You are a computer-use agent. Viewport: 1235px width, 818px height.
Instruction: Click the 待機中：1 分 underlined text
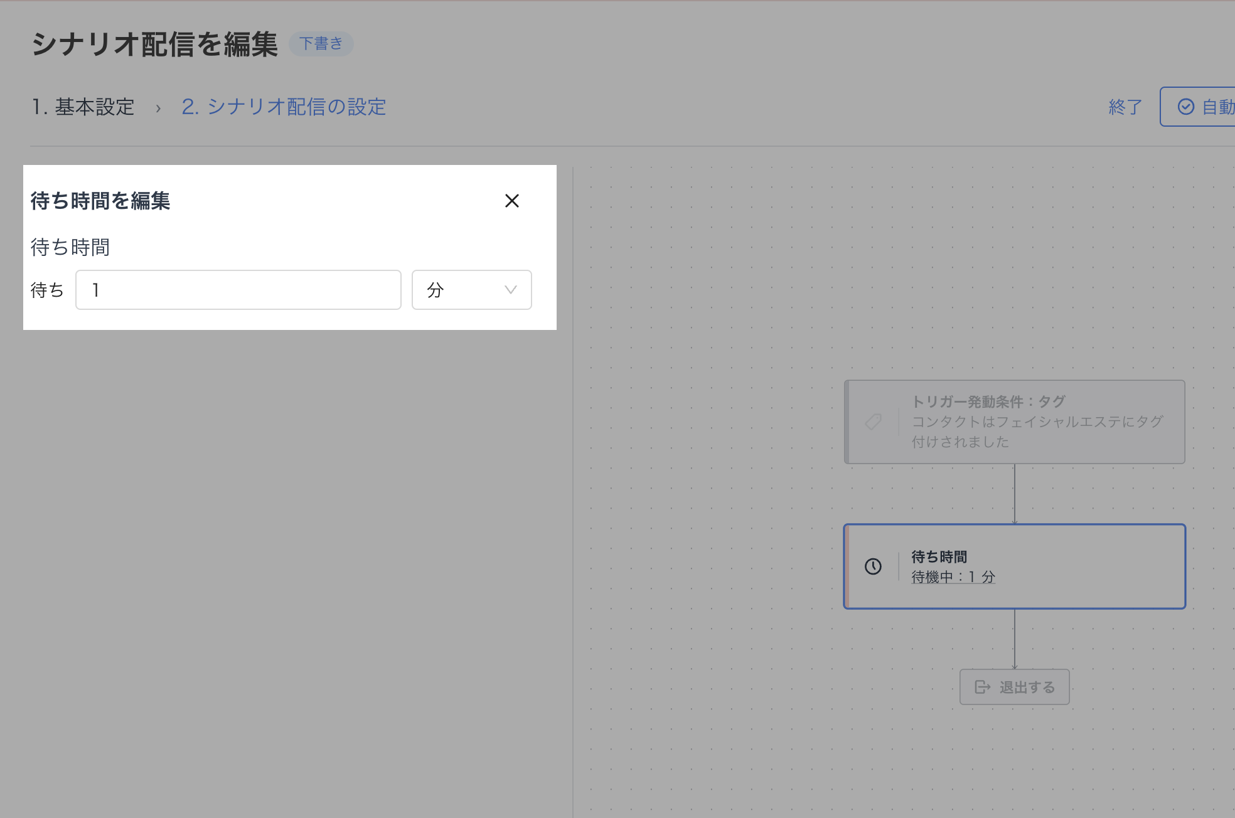(953, 577)
